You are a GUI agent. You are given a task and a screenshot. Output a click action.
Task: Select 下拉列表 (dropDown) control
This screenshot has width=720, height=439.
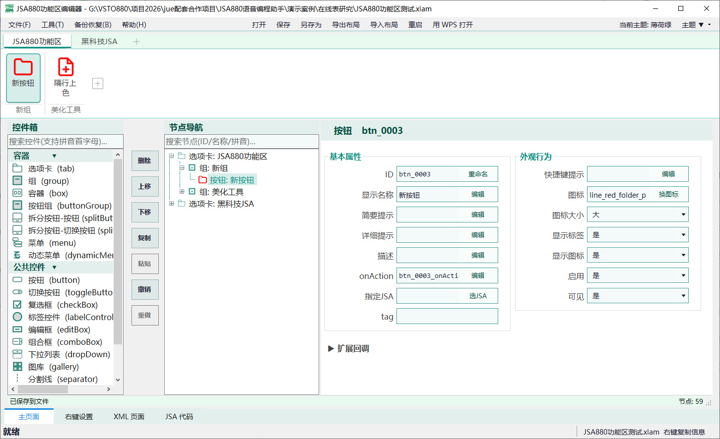pos(63,354)
